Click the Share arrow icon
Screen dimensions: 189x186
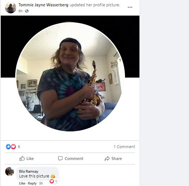(107, 159)
